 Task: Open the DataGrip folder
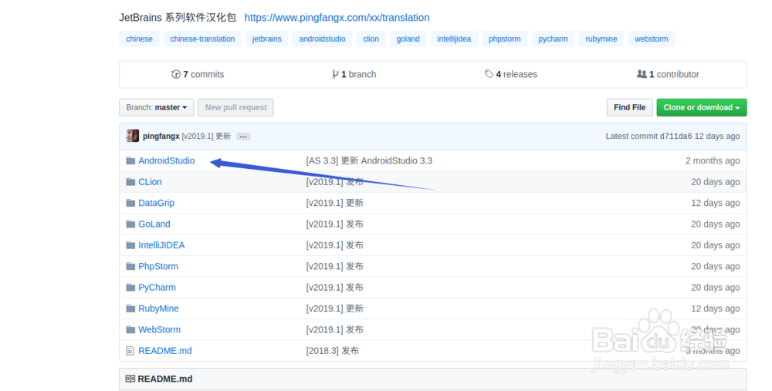(x=156, y=203)
